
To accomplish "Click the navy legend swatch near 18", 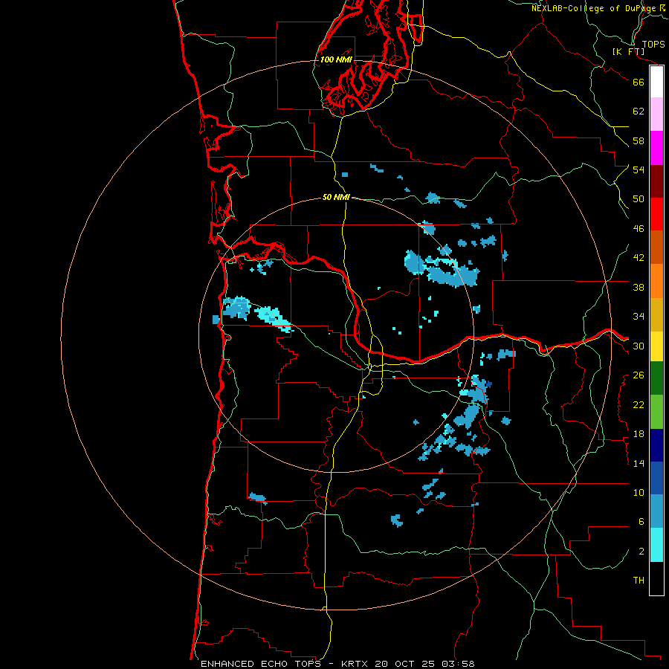I will pyautogui.click(x=656, y=445).
